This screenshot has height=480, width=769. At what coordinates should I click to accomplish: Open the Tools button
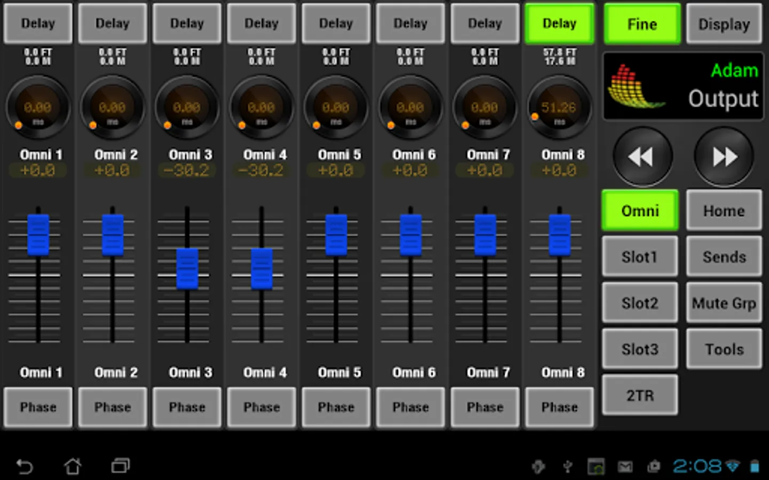click(724, 349)
